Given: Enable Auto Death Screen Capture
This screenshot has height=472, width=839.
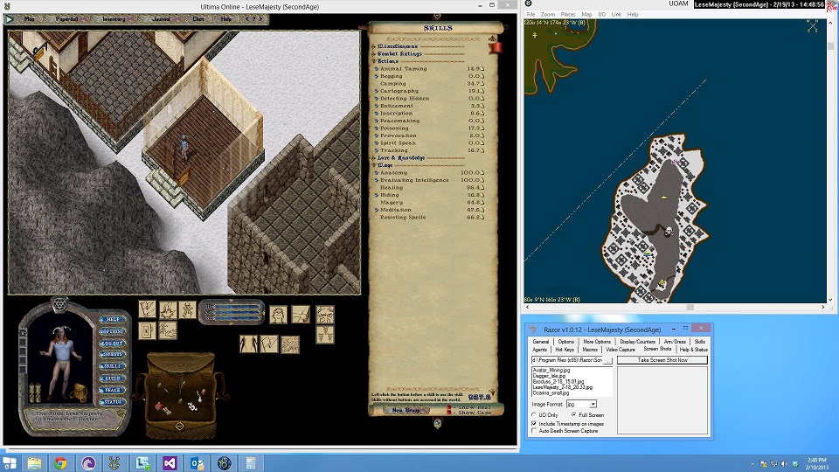Looking at the screenshot, I should pos(534,431).
